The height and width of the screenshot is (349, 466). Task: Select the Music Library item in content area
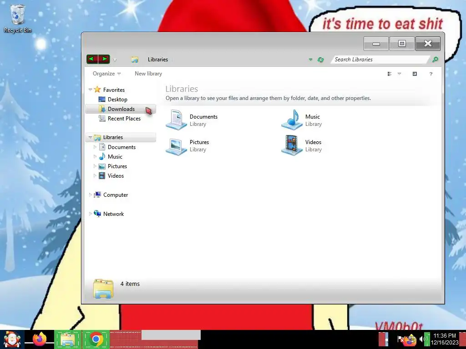pyautogui.click(x=302, y=120)
